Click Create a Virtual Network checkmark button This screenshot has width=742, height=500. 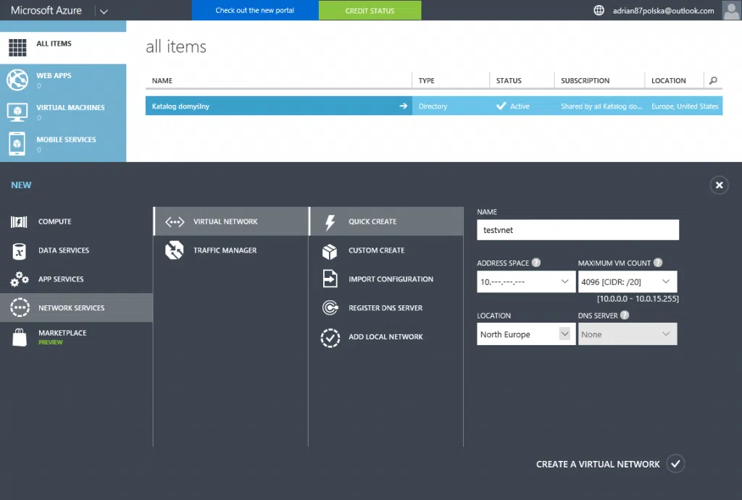(675, 464)
